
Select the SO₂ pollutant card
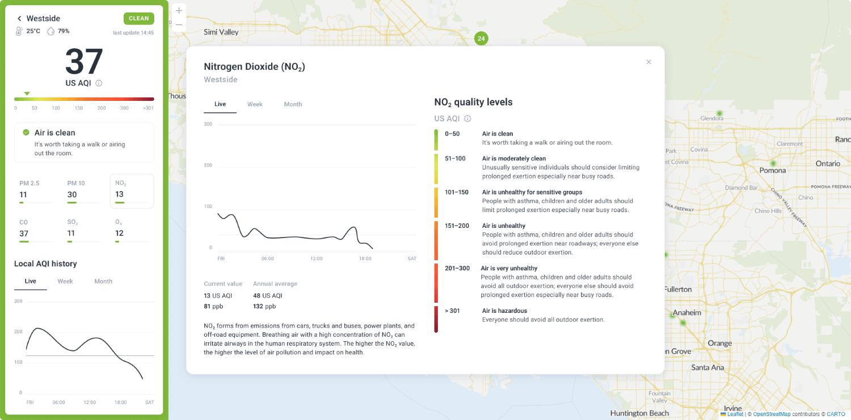[x=84, y=230]
